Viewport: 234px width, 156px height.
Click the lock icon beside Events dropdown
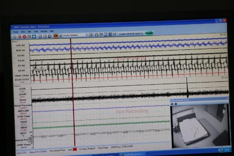[x=61, y=36]
